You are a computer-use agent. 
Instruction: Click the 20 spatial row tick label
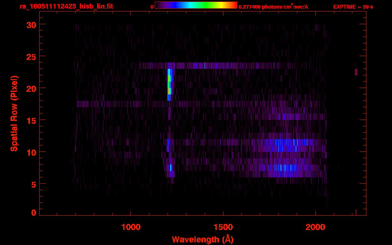pyautogui.click(x=31, y=88)
